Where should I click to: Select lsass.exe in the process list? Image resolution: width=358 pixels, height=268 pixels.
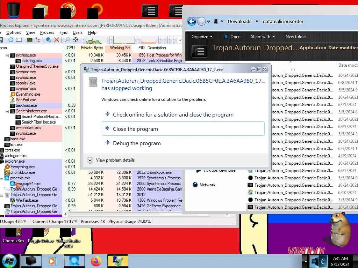click(17, 139)
